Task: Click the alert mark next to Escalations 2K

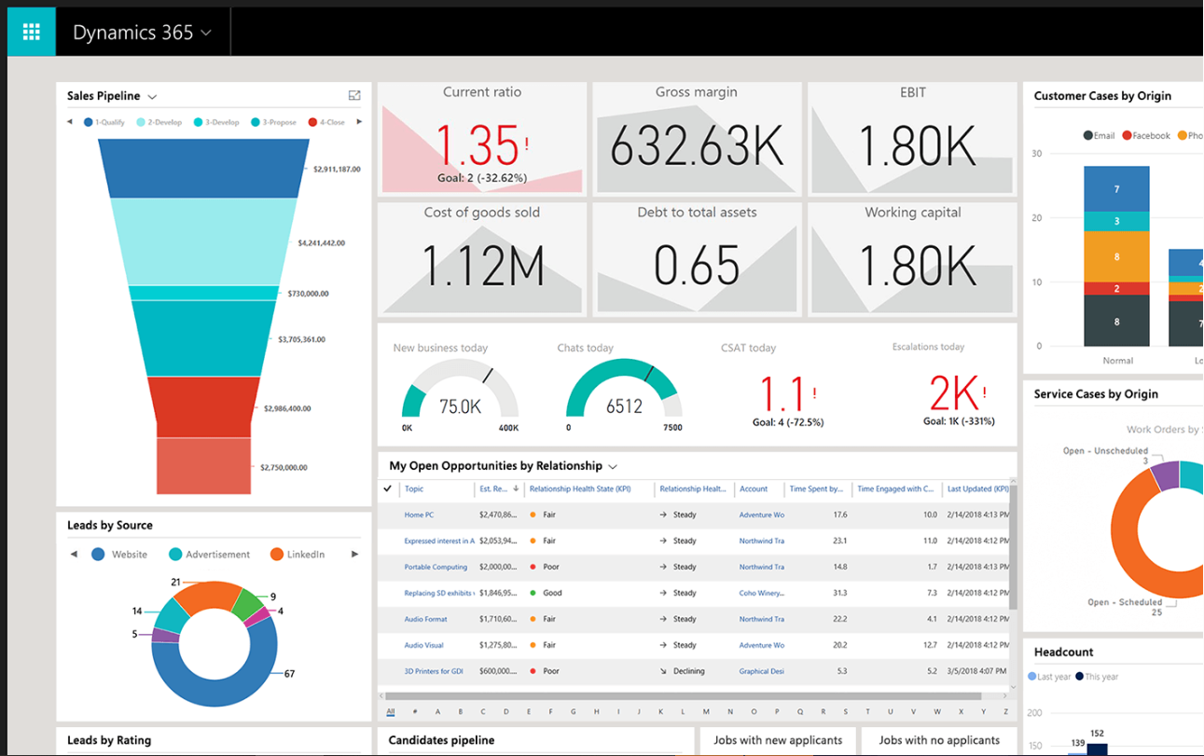Action: pos(984,392)
